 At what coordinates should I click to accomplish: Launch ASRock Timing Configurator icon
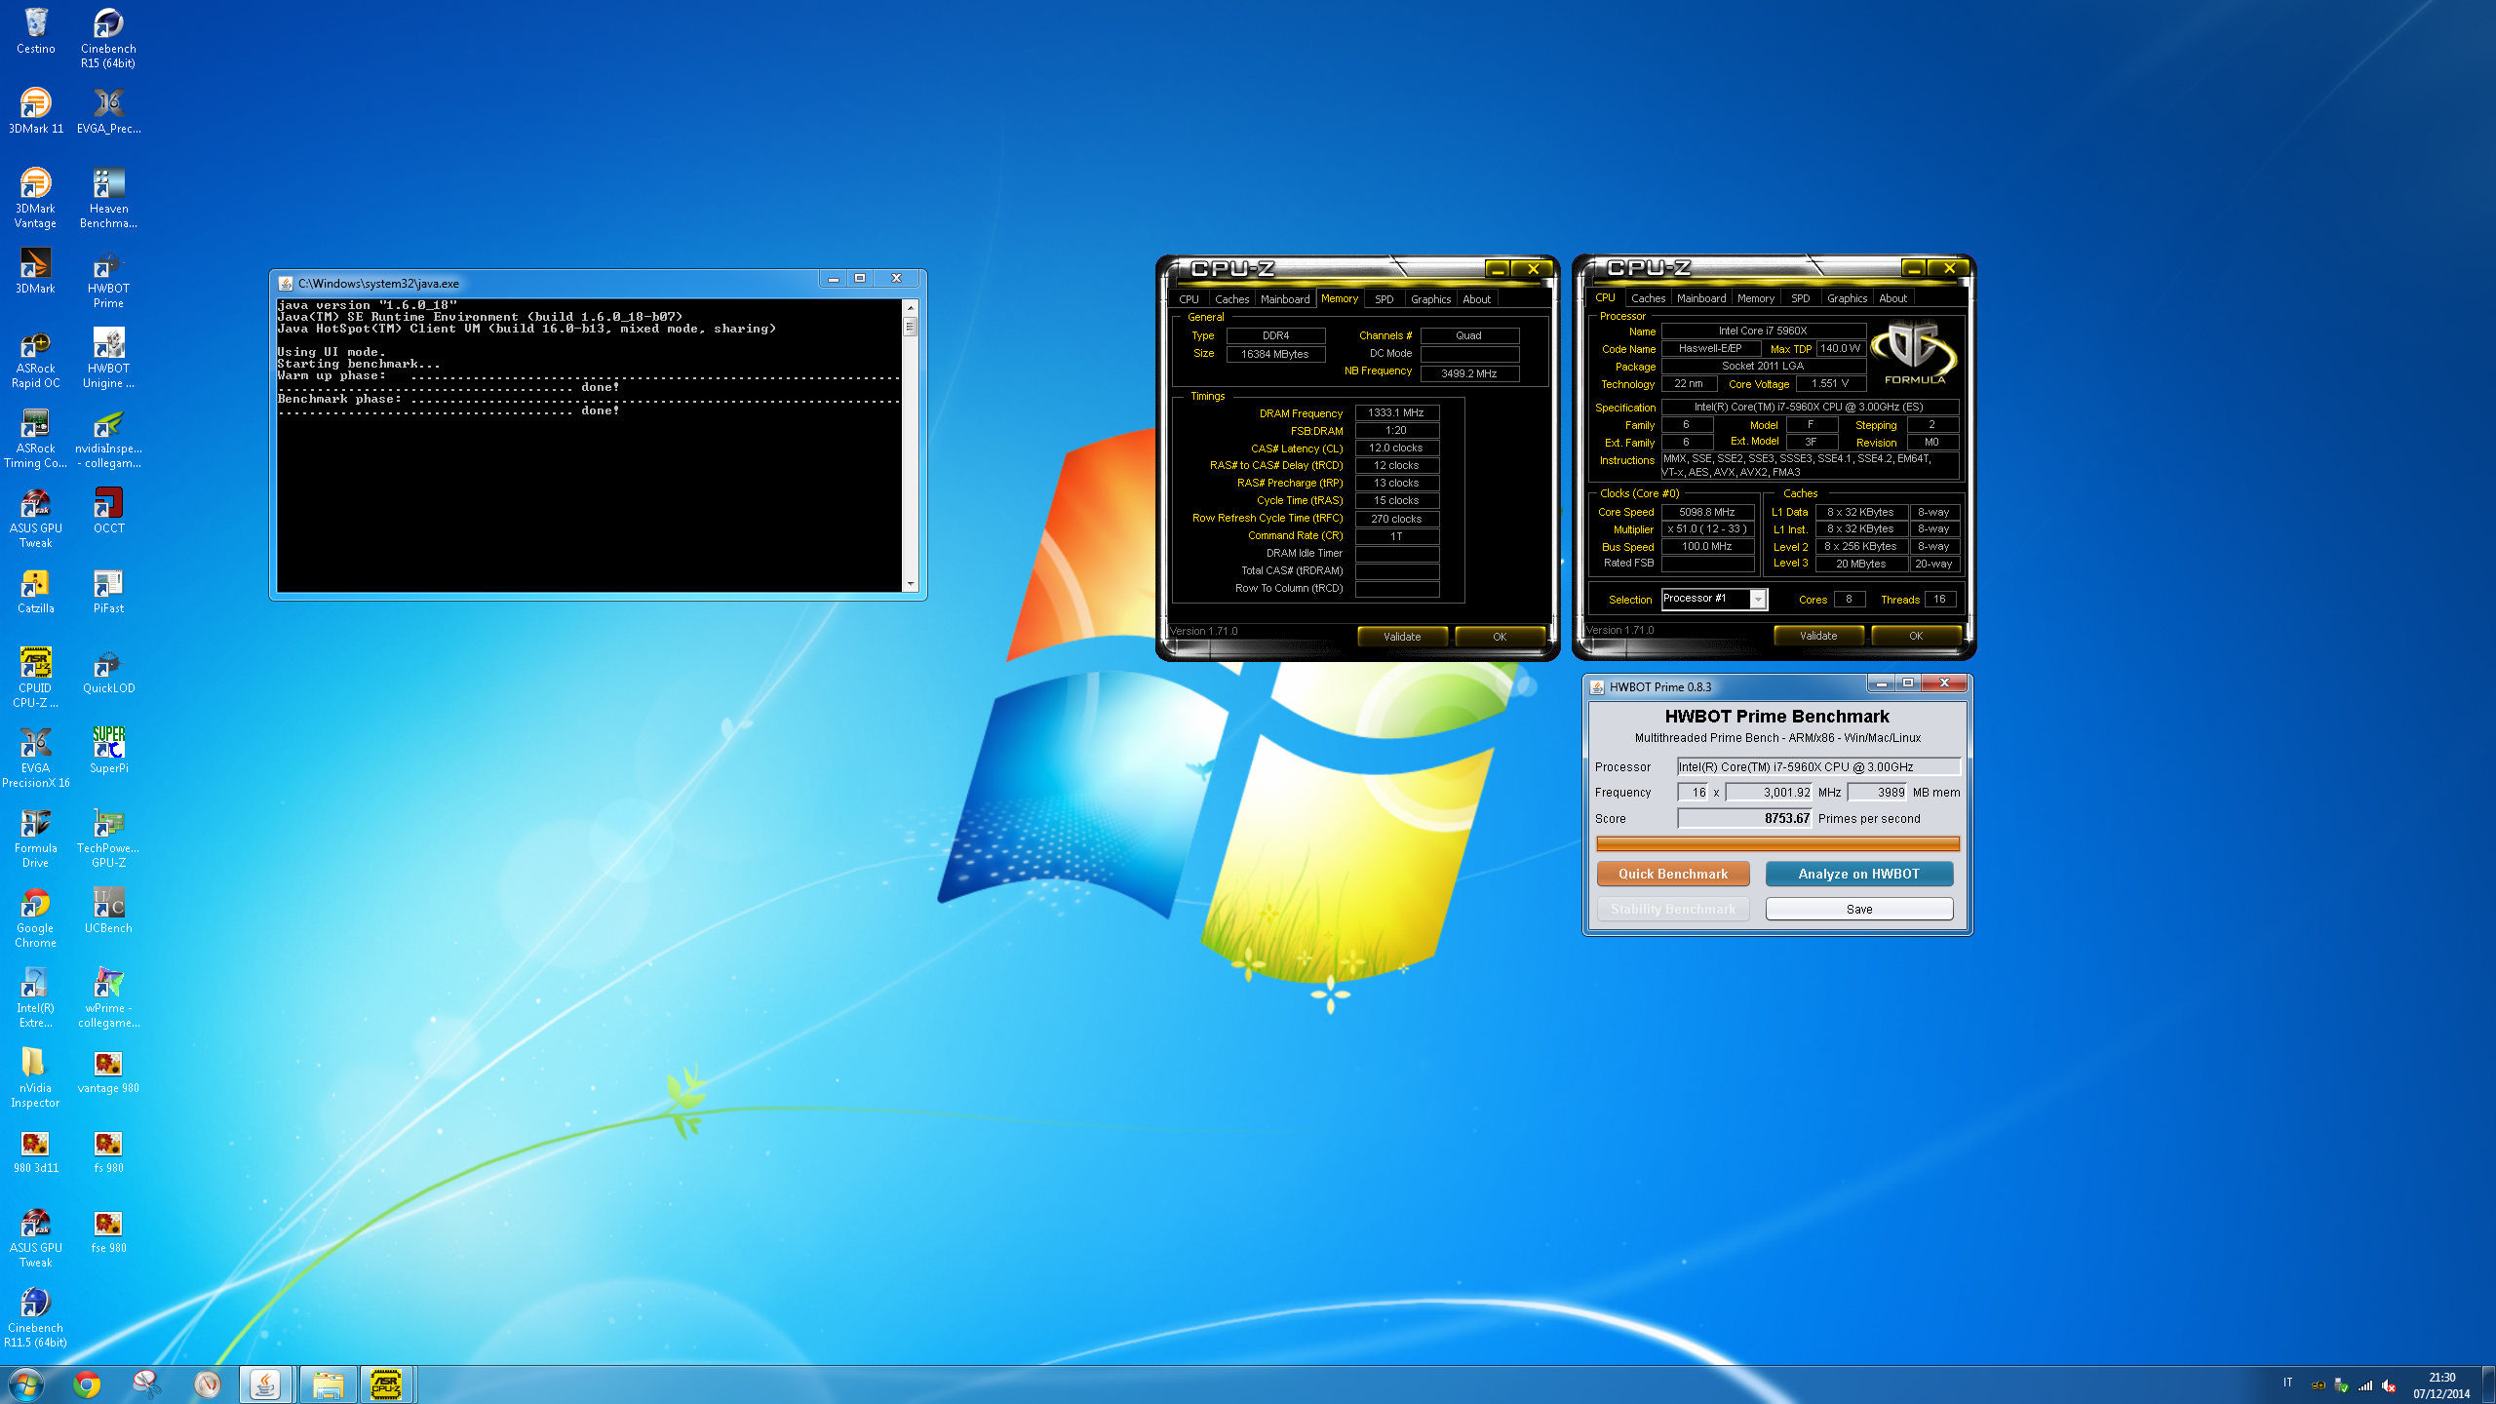pos(35,438)
